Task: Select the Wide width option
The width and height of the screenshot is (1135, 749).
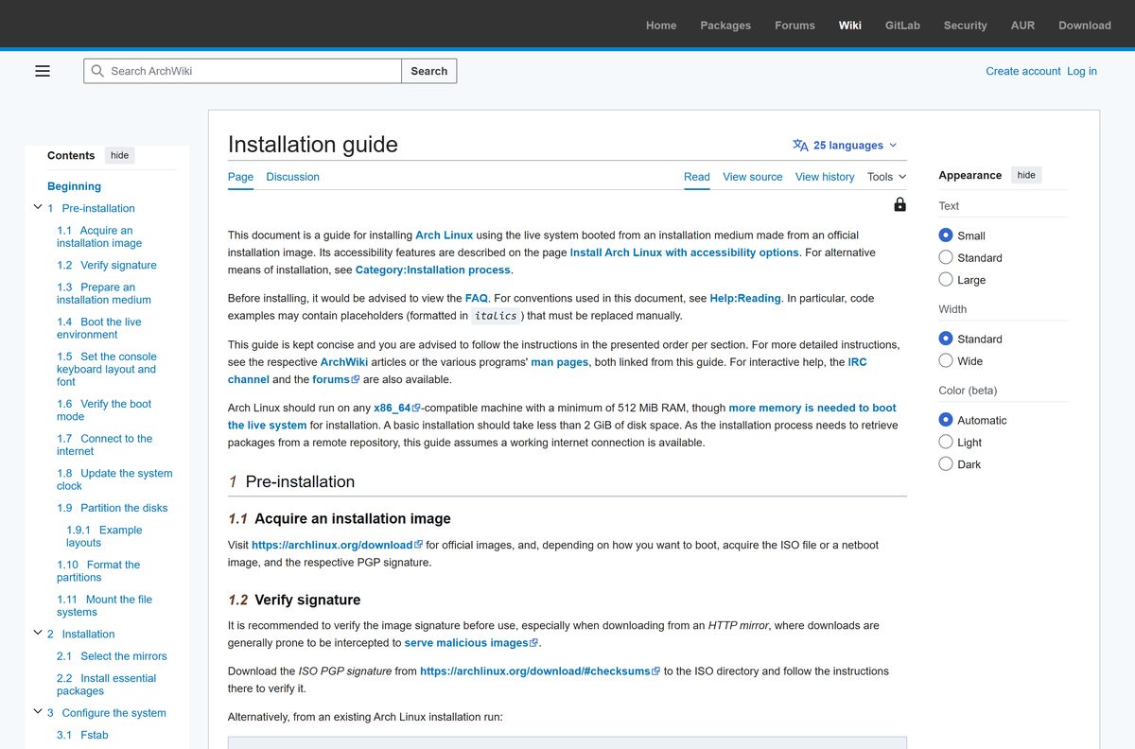Action: click(946, 360)
